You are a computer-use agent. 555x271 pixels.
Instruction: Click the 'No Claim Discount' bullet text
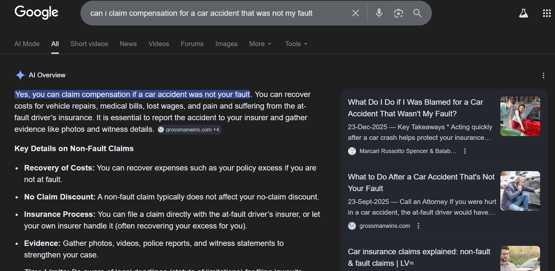tap(171, 197)
